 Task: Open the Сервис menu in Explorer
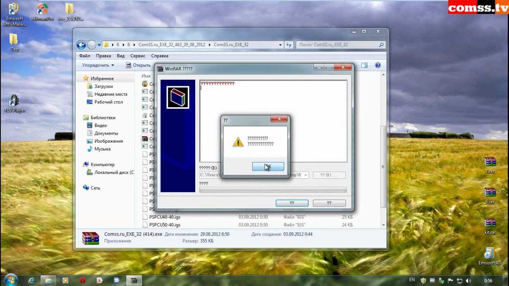click(138, 56)
